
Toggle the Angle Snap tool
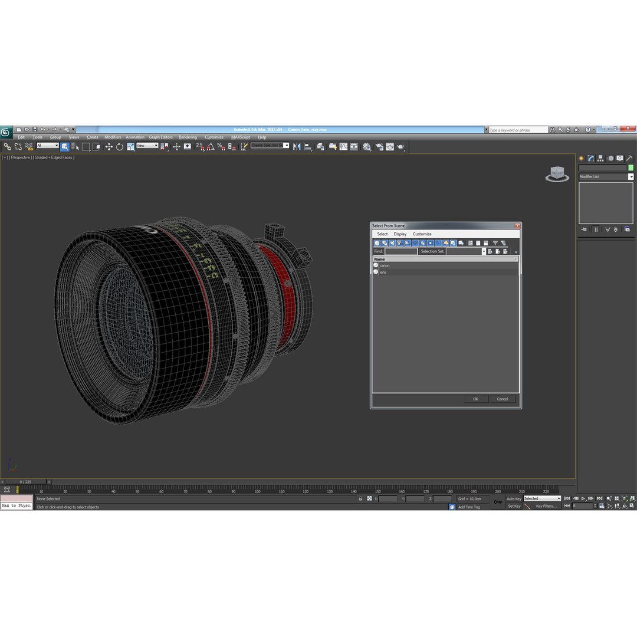[211, 147]
